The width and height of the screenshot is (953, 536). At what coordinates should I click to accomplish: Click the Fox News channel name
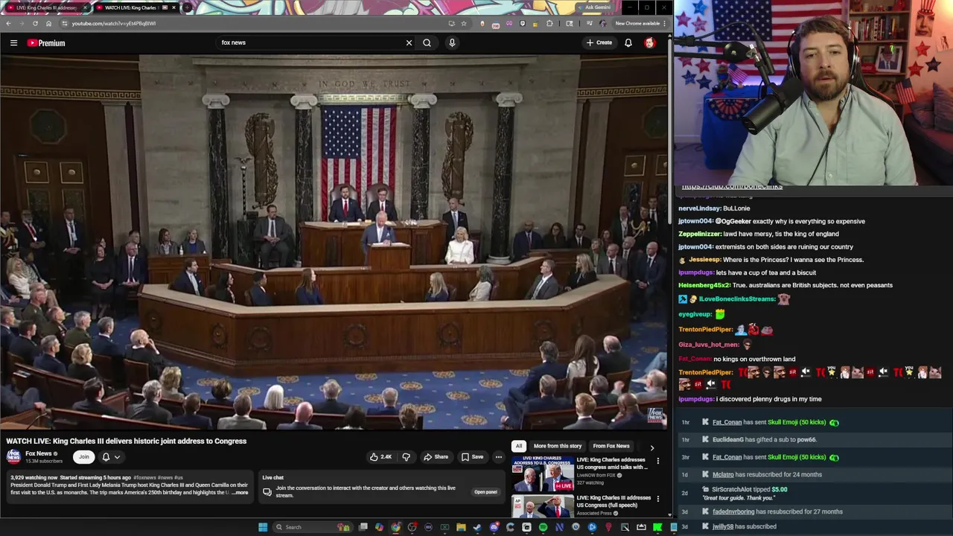pyautogui.click(x=39, y=453)
